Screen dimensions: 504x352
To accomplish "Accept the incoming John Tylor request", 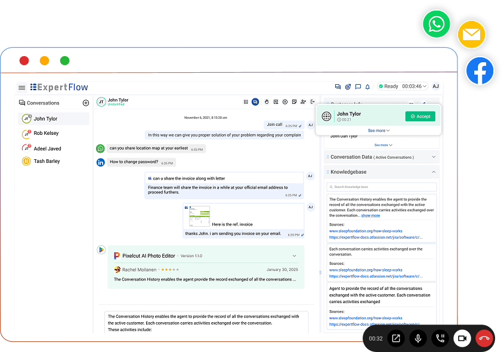I will 420,116.
